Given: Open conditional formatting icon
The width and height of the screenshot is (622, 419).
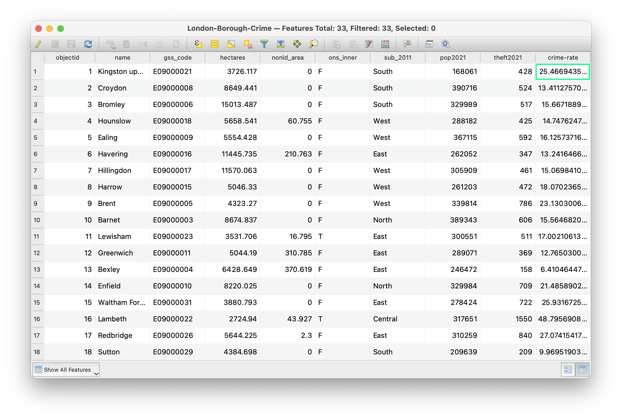Looking at the screenshot, I should click(x=407, y=44).
